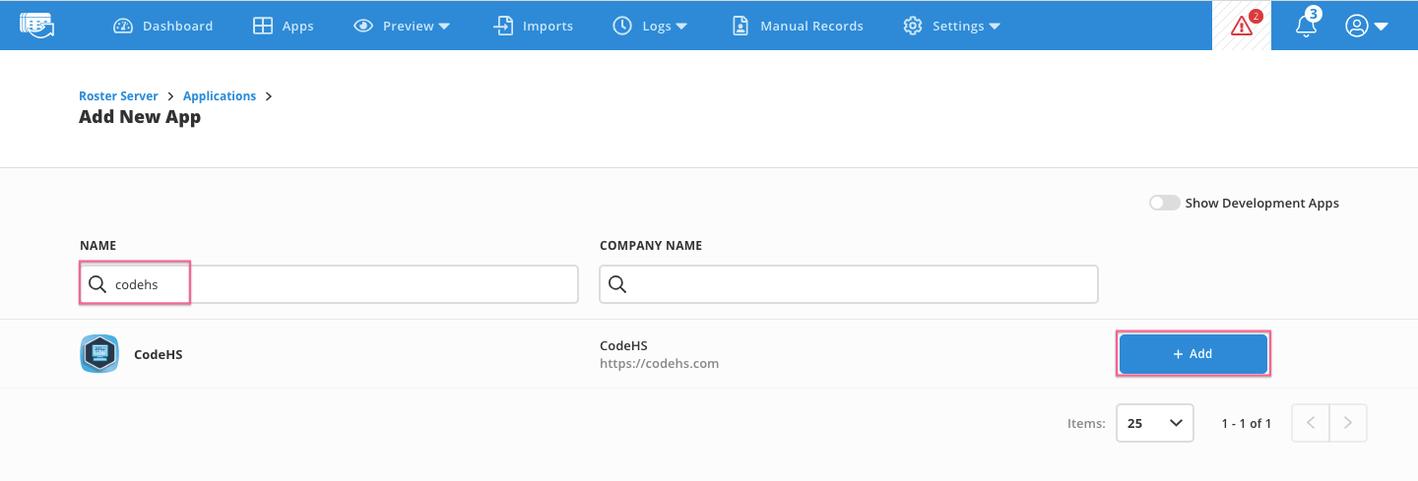1418x481 pixels.
Task: Open items per page dropdown
Action: pos(1154,423)
